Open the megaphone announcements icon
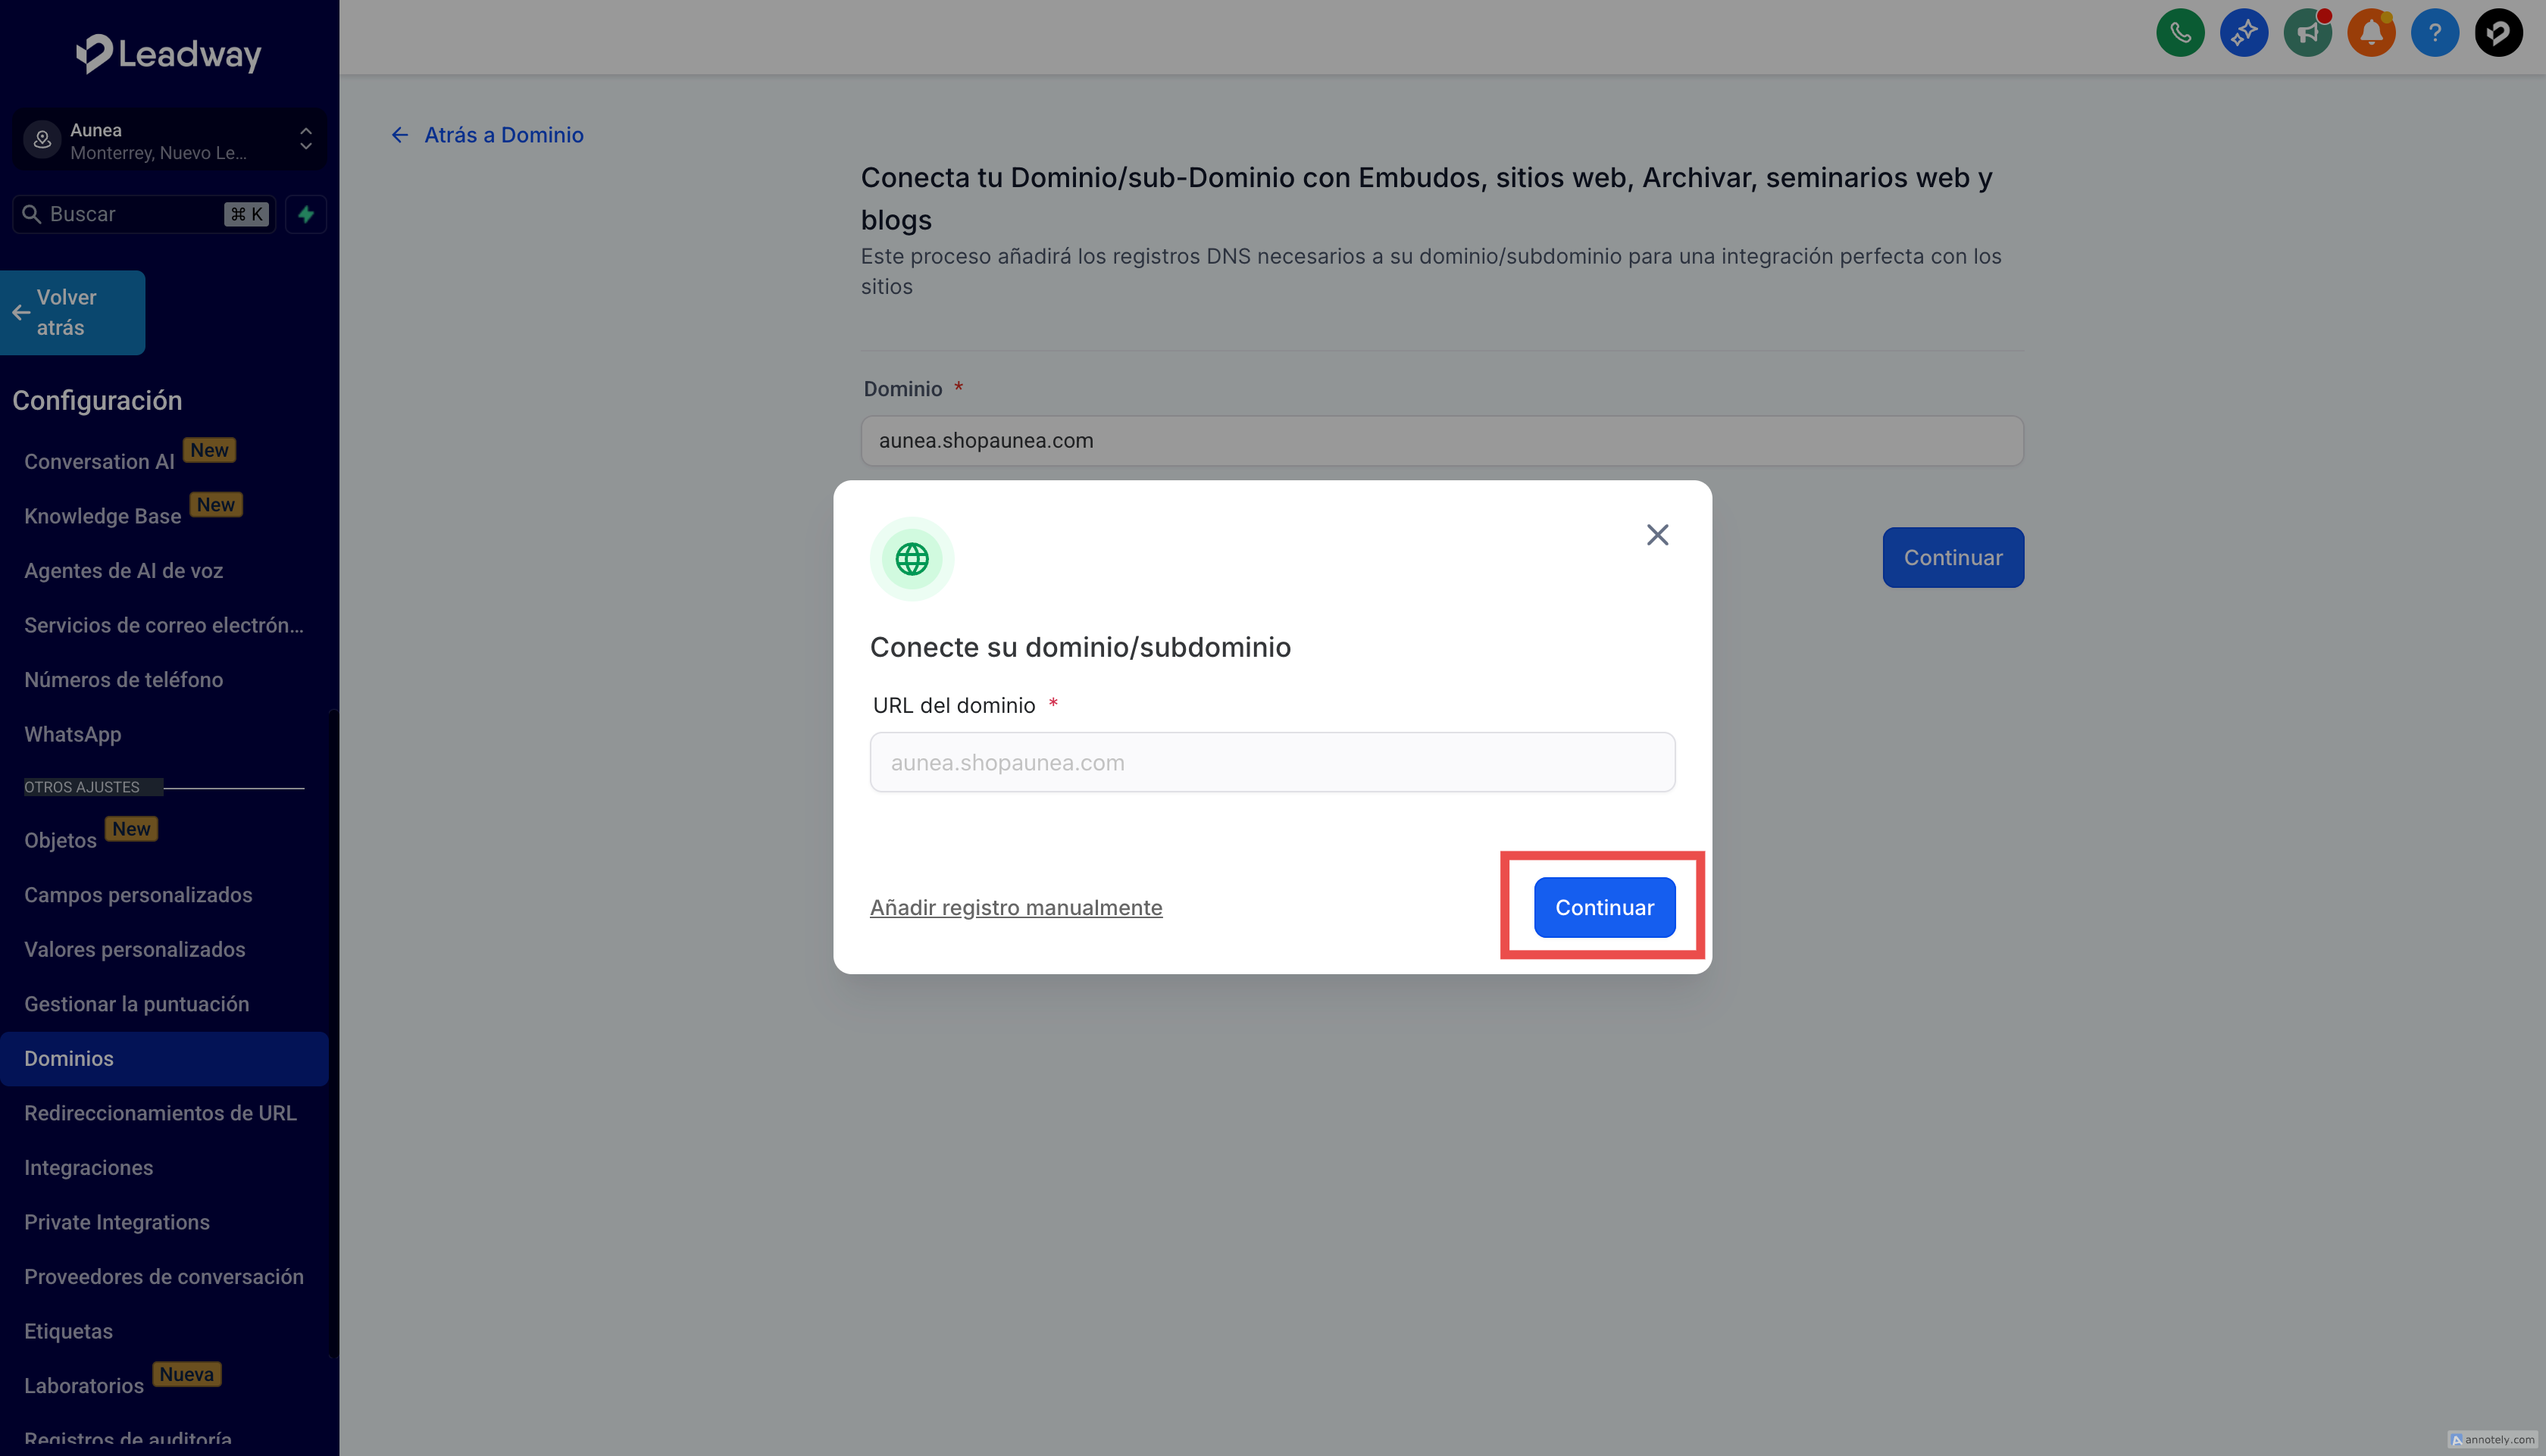Viewport: 2546px width, 1456px height. (2307, 33)
